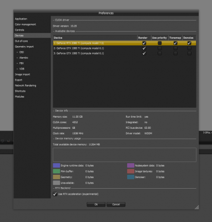Screen dimensions: 212x222
Task: Click the PCI bus/device value 65:00
Action: click(x=148, y=128)
